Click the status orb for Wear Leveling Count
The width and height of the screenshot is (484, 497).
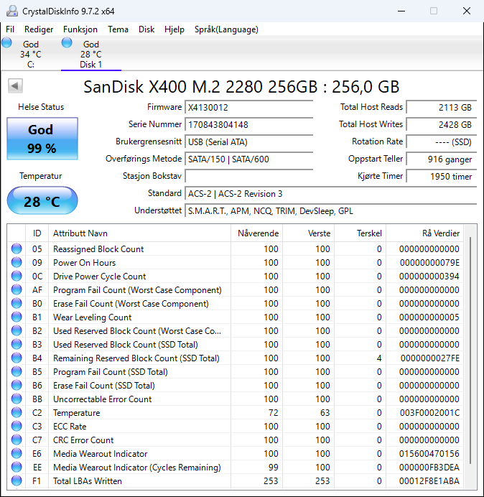pos(17,317)
